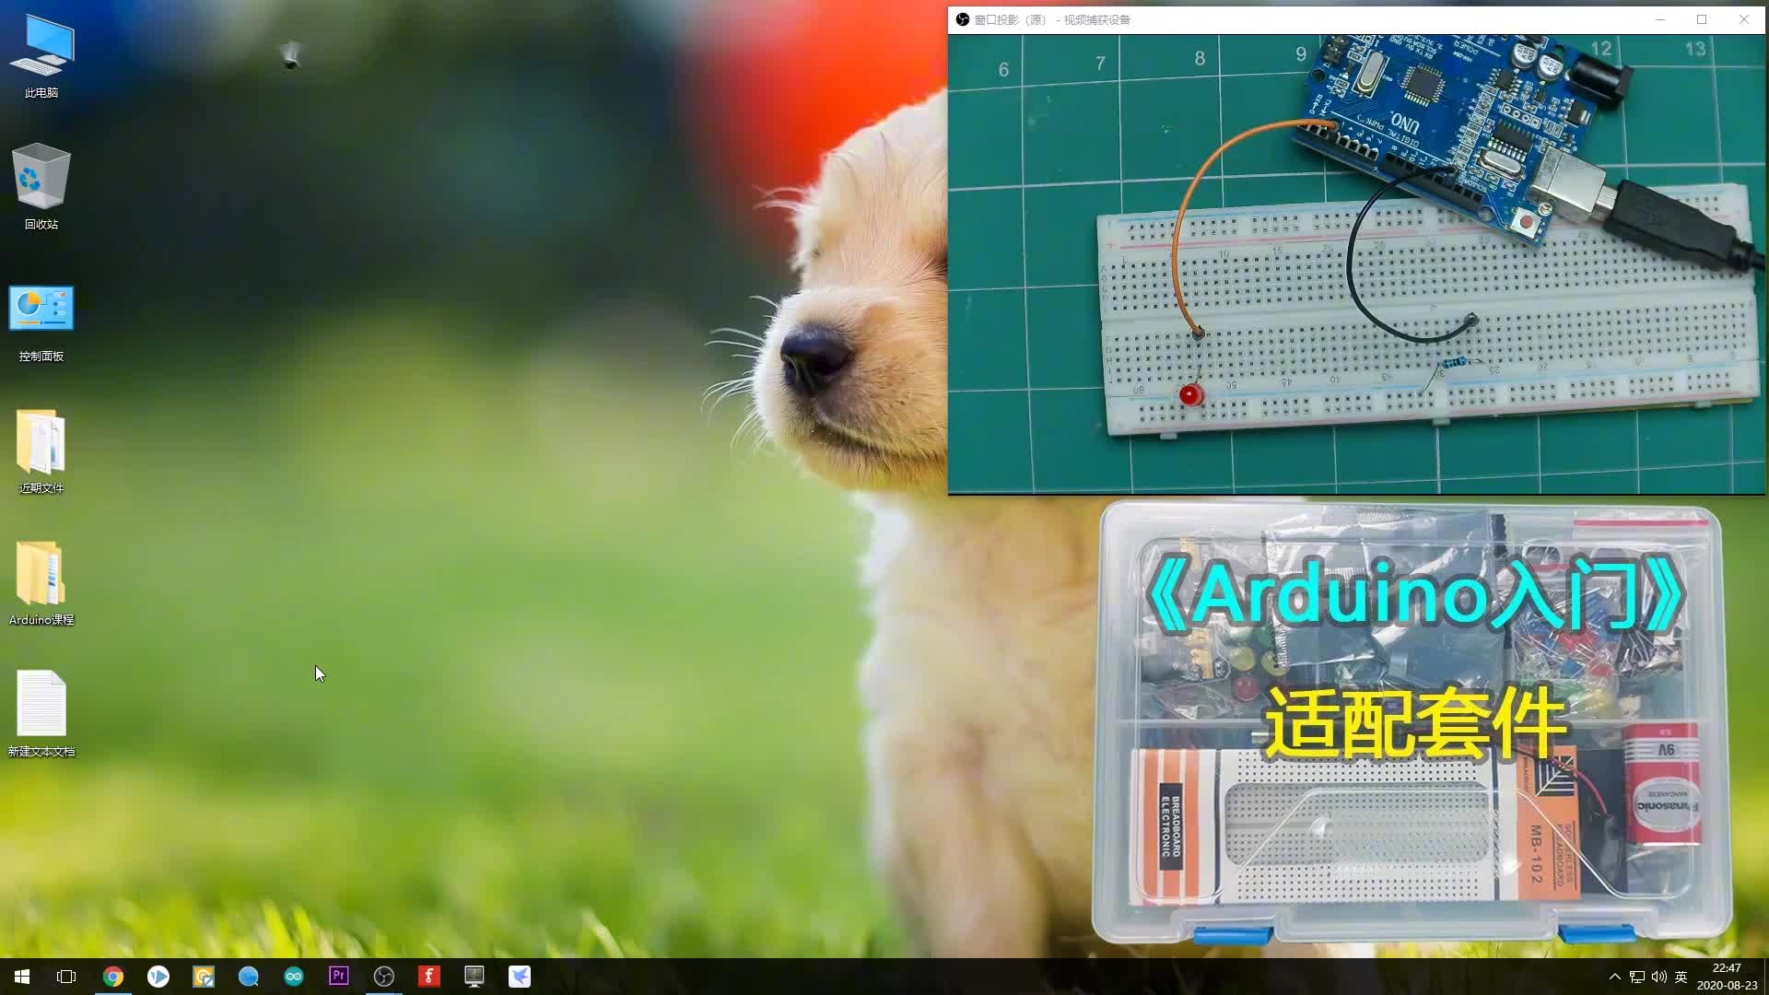Viewport: 1769px width, 995px height.
Task: Open Task View from the taskbar
Action: [x=66, y=977]
